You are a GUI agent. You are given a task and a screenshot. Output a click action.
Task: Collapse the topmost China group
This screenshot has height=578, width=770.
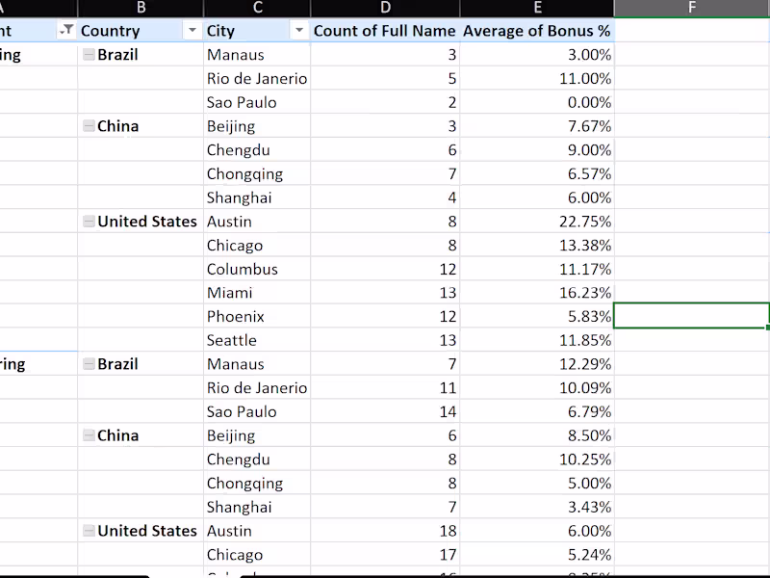pos(89,126)
